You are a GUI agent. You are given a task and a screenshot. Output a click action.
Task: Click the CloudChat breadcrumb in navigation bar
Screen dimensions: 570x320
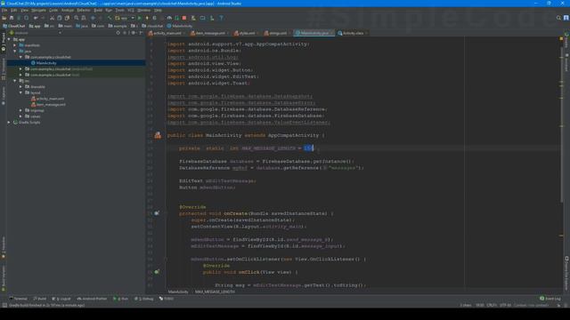[14, 26]
